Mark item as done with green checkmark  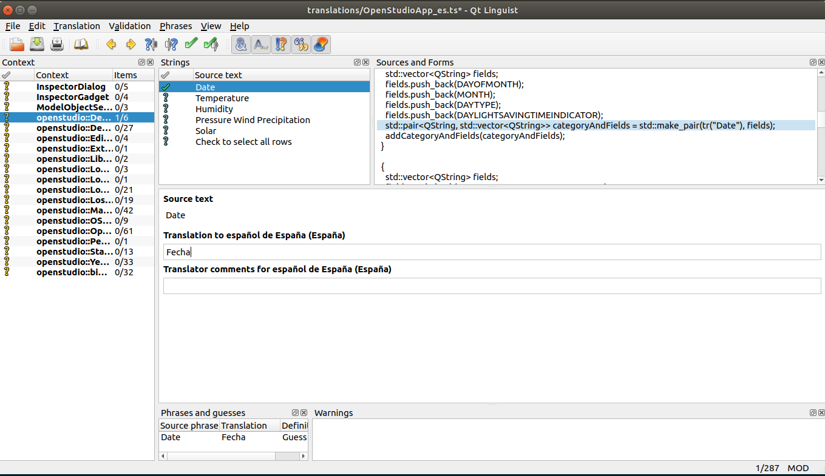point(191,44)
